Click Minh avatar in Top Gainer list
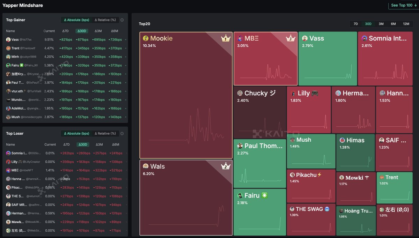The height and width of the screenshot is (238, 419). click(8, 57)
